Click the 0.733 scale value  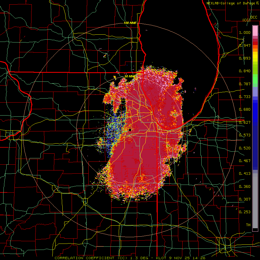(x=245, y=97)
